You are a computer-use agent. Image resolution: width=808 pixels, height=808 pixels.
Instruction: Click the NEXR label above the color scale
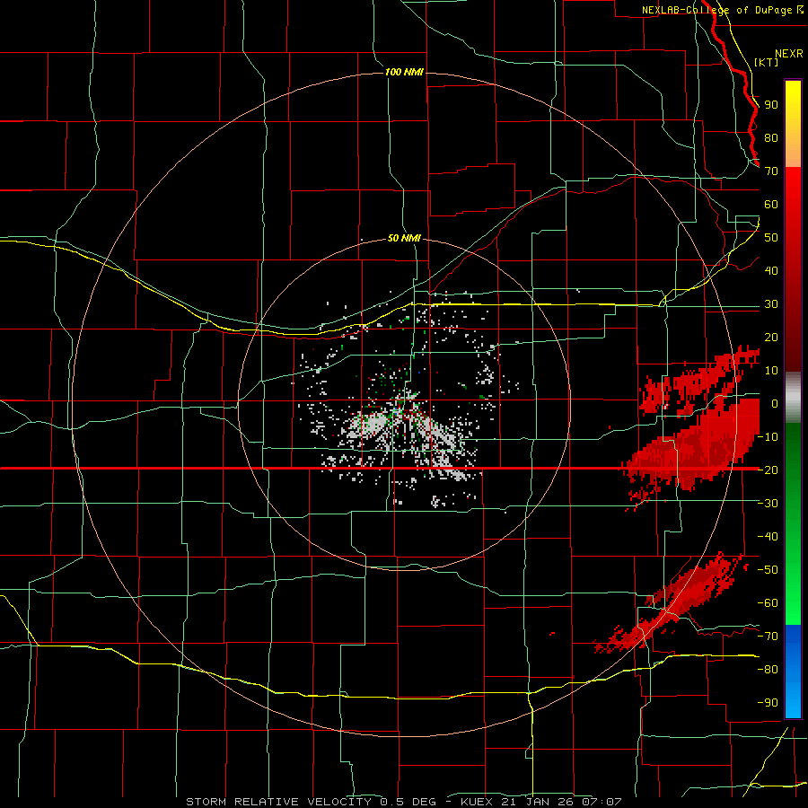tap(788, 54)
